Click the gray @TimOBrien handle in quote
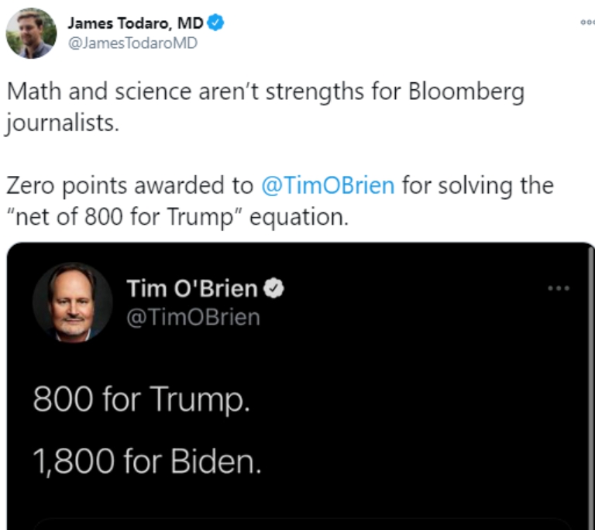Screen dimensions: 595x530 [193, 317]
